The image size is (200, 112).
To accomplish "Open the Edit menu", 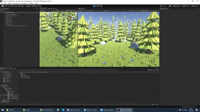I will [5, 3].
